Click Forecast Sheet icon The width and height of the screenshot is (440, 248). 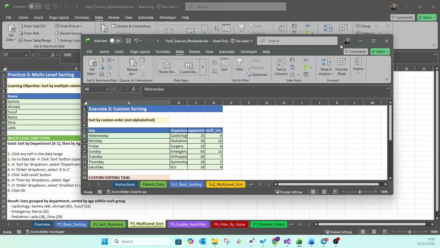[341, 67]
